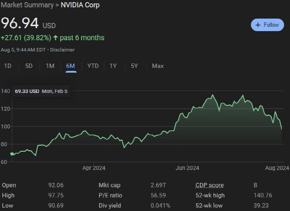This screenshot has height=211, width=290.
Task: Select the Max time range tab
Action: 158,66
